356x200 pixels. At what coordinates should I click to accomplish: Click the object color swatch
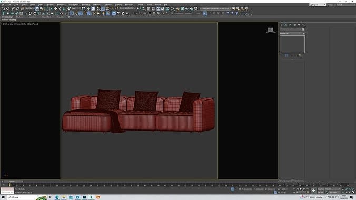303,29
